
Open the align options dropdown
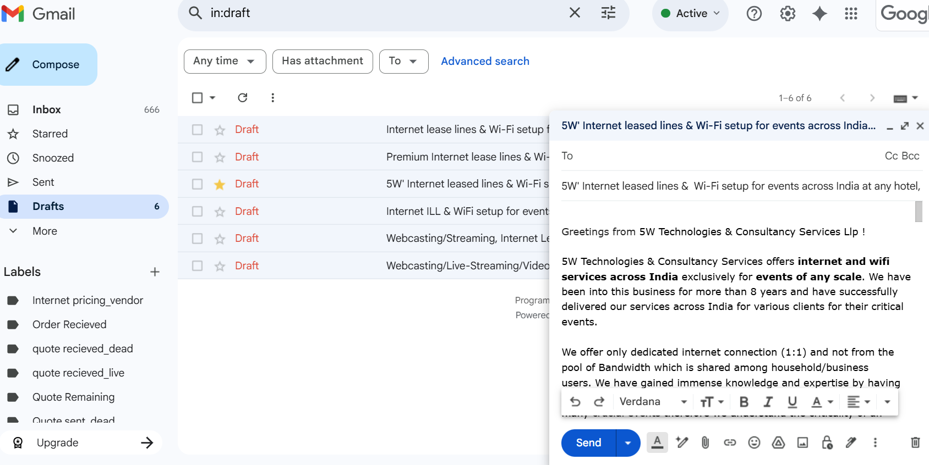[x=859, y=402]
